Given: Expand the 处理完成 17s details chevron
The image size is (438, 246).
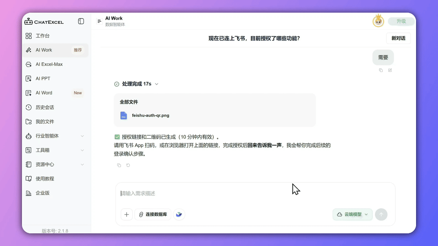Looking at the screenshot, I should click(x=156, y=84).
